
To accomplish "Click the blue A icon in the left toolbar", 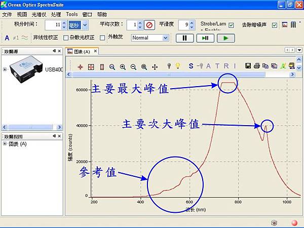I will pos(7,38).
